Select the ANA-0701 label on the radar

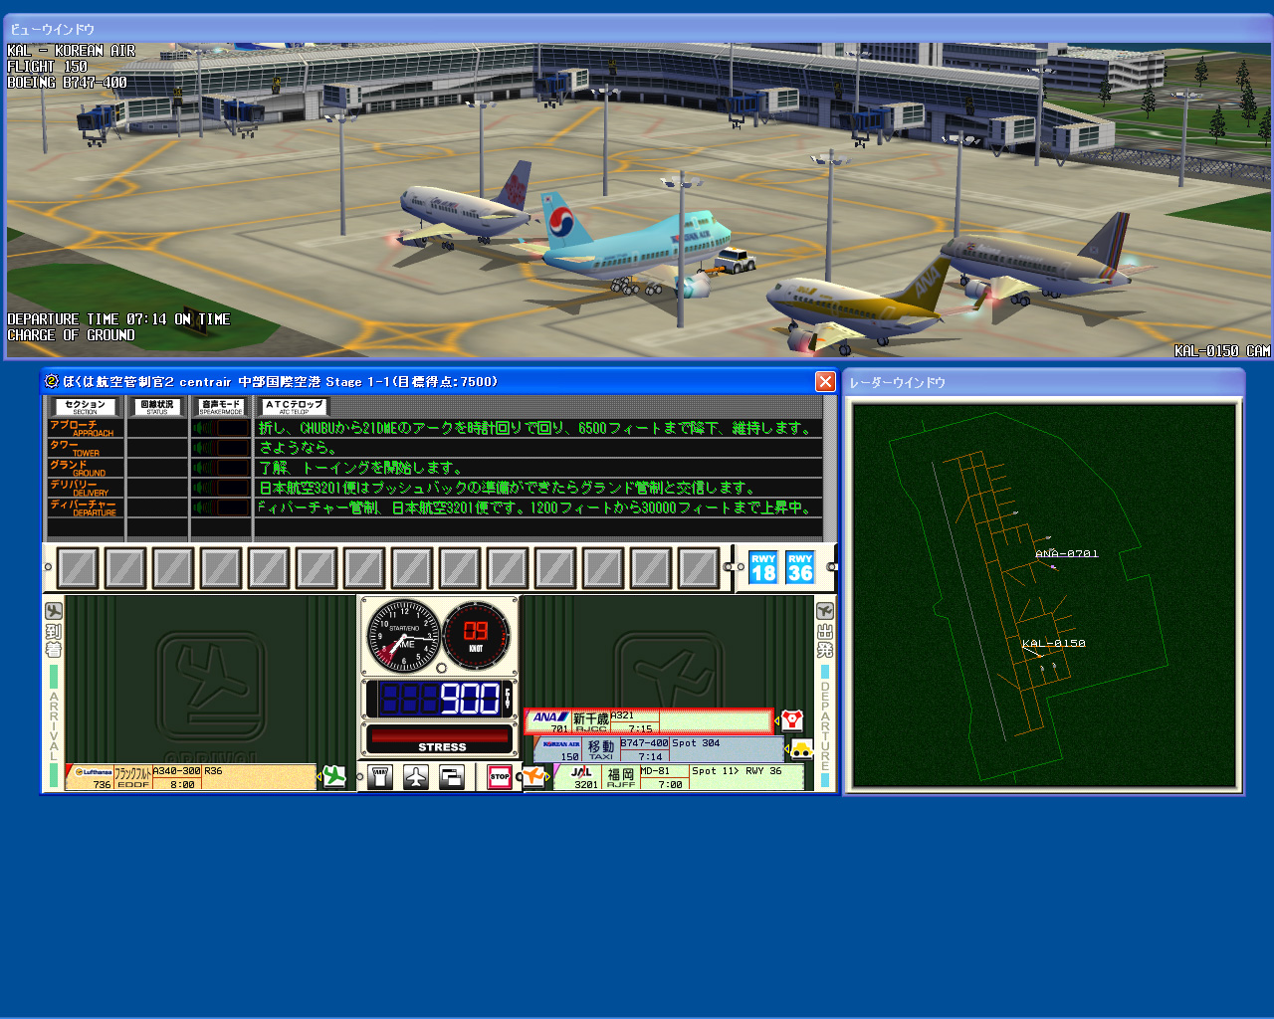[x=1067, y=554]
